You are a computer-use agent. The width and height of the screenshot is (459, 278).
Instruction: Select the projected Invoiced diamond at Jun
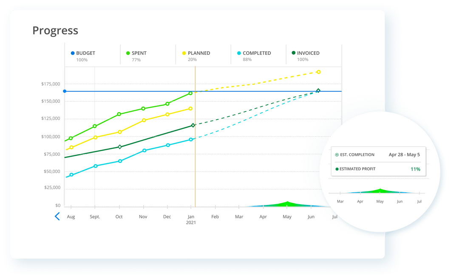click(318, 91)
